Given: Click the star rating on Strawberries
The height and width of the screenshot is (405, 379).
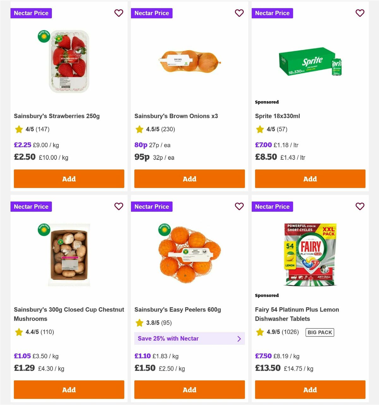Looking at the screenshot, I should (18, 129).
